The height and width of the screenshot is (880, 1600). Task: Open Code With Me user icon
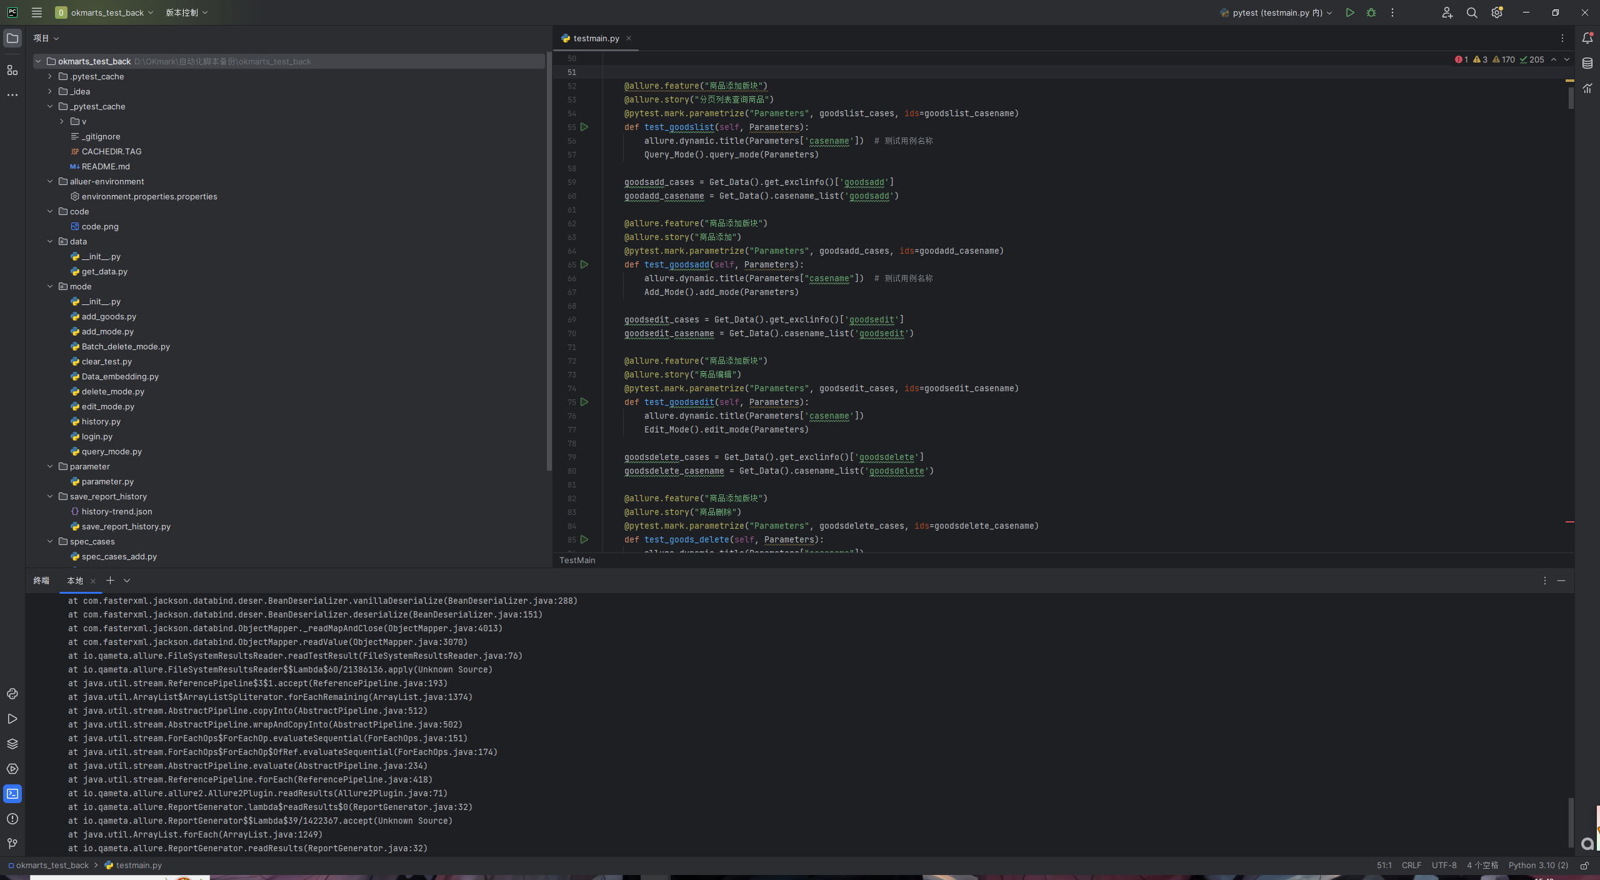pos(1447,12)
